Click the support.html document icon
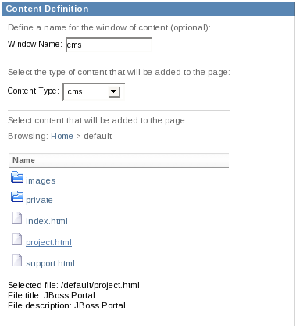 (x=17, y=260)
